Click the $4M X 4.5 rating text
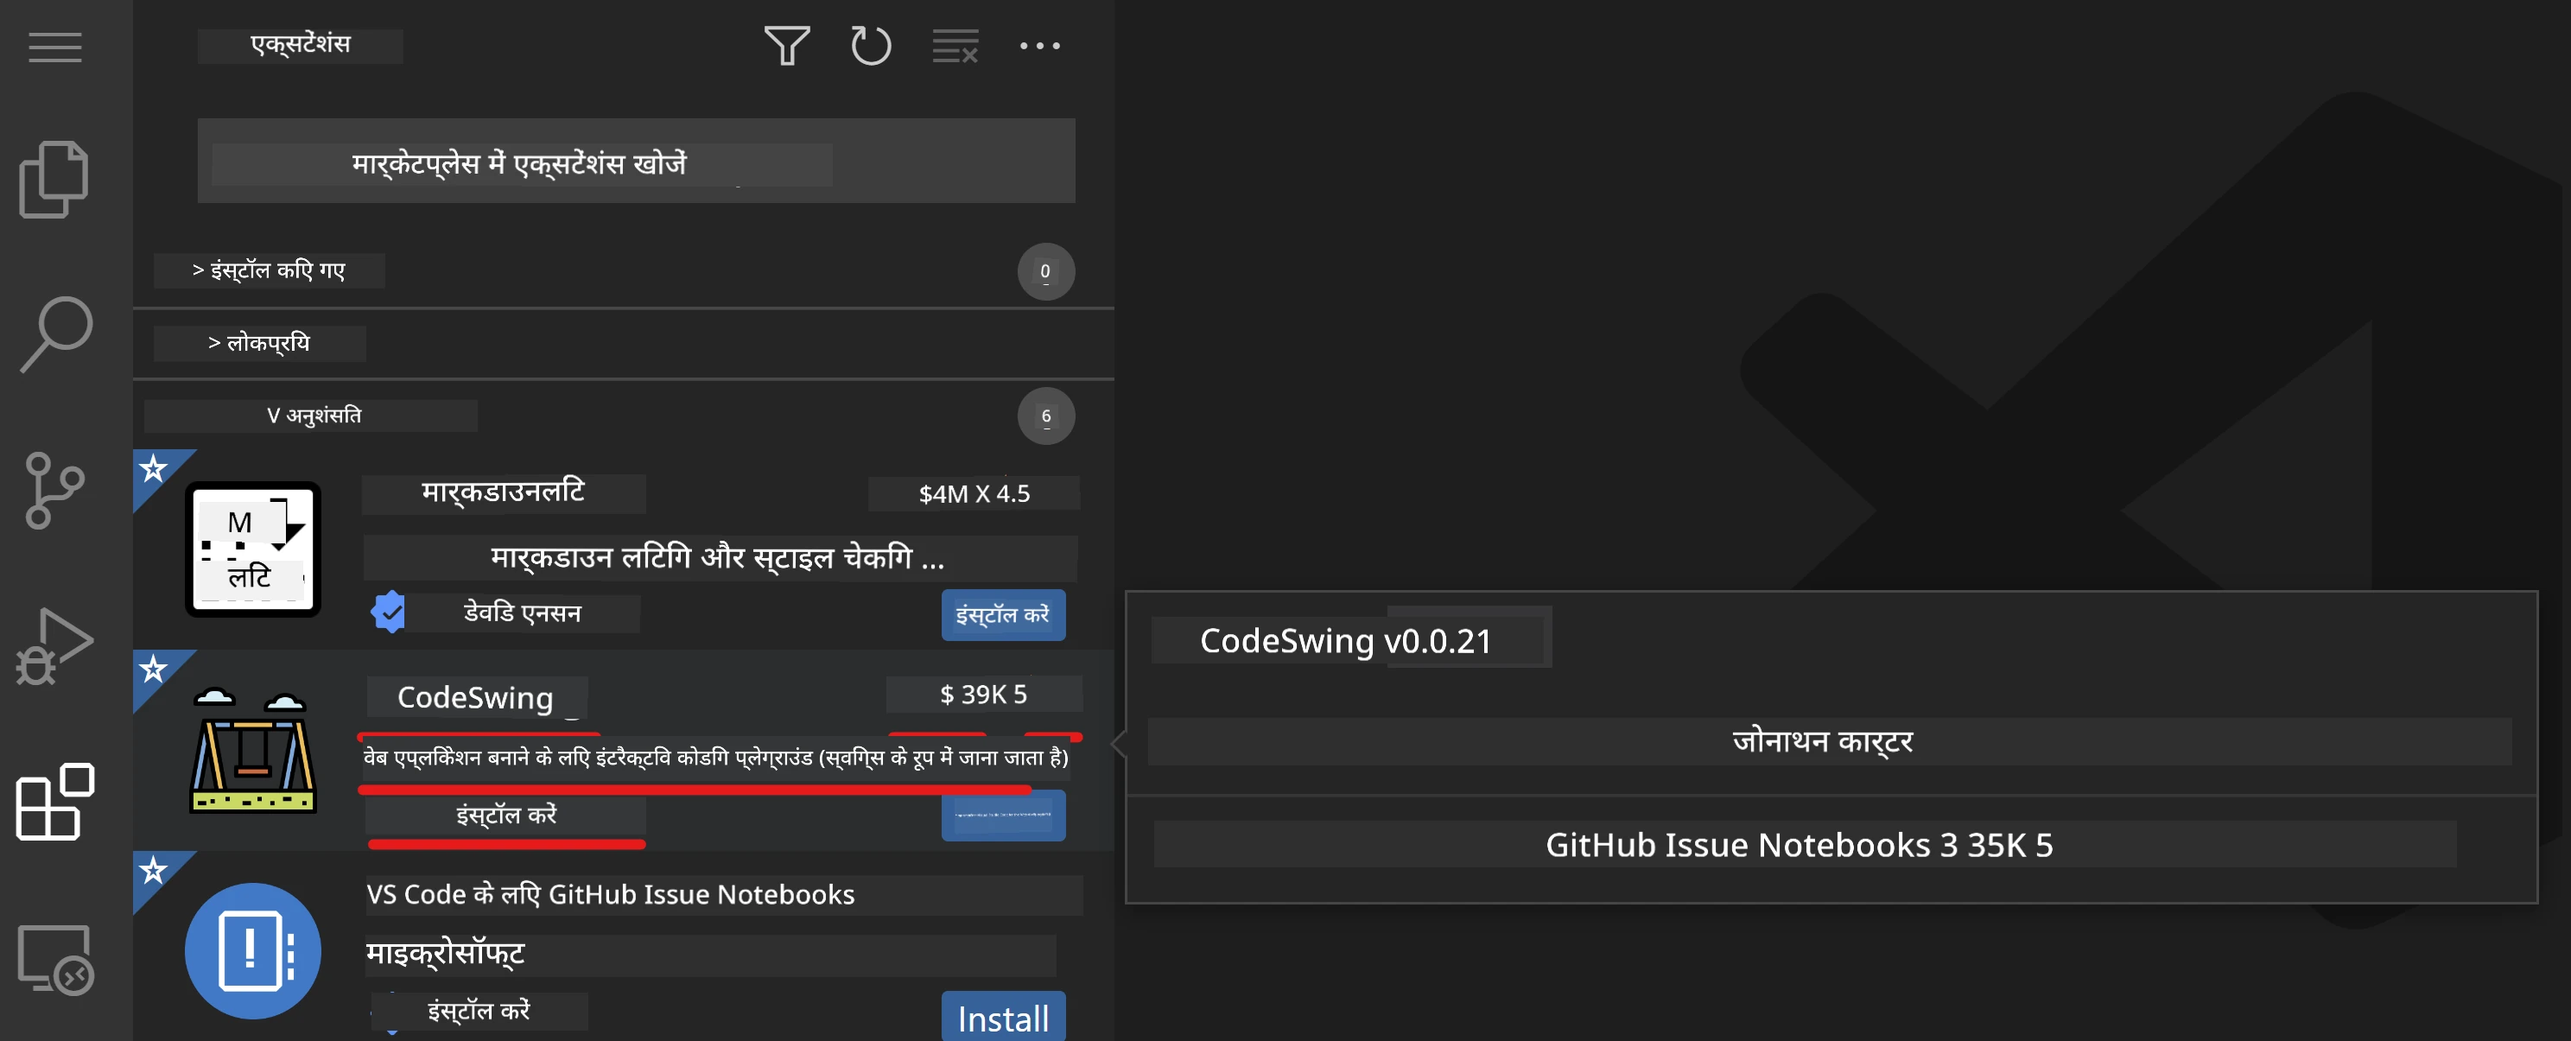The width and height of the screenshot is (2571, 1041). coord(974,494)
